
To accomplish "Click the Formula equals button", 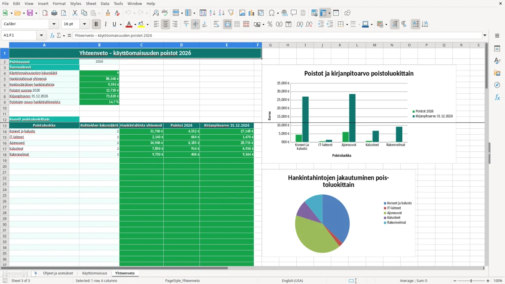I will coord(69,35).
